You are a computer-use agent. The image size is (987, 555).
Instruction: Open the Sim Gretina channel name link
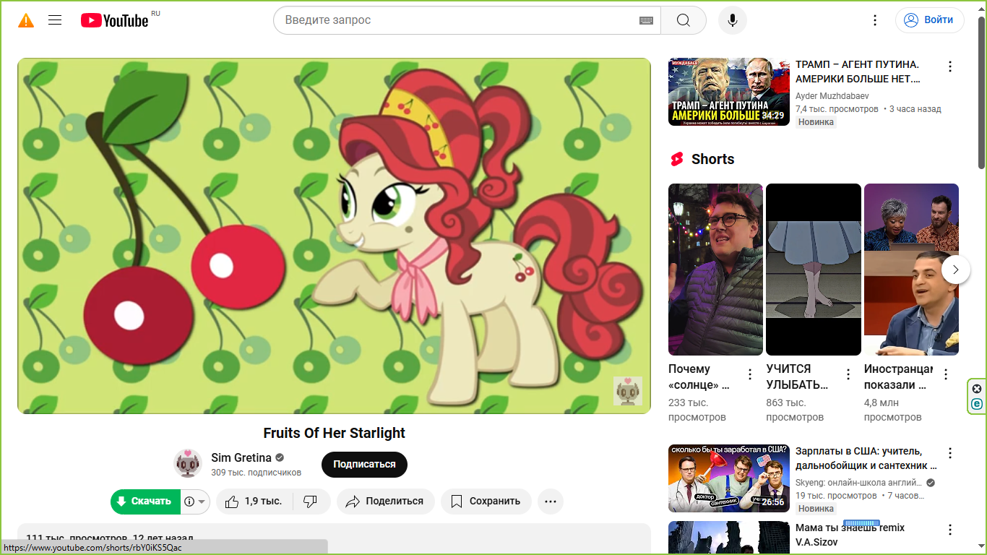point(241,457)
